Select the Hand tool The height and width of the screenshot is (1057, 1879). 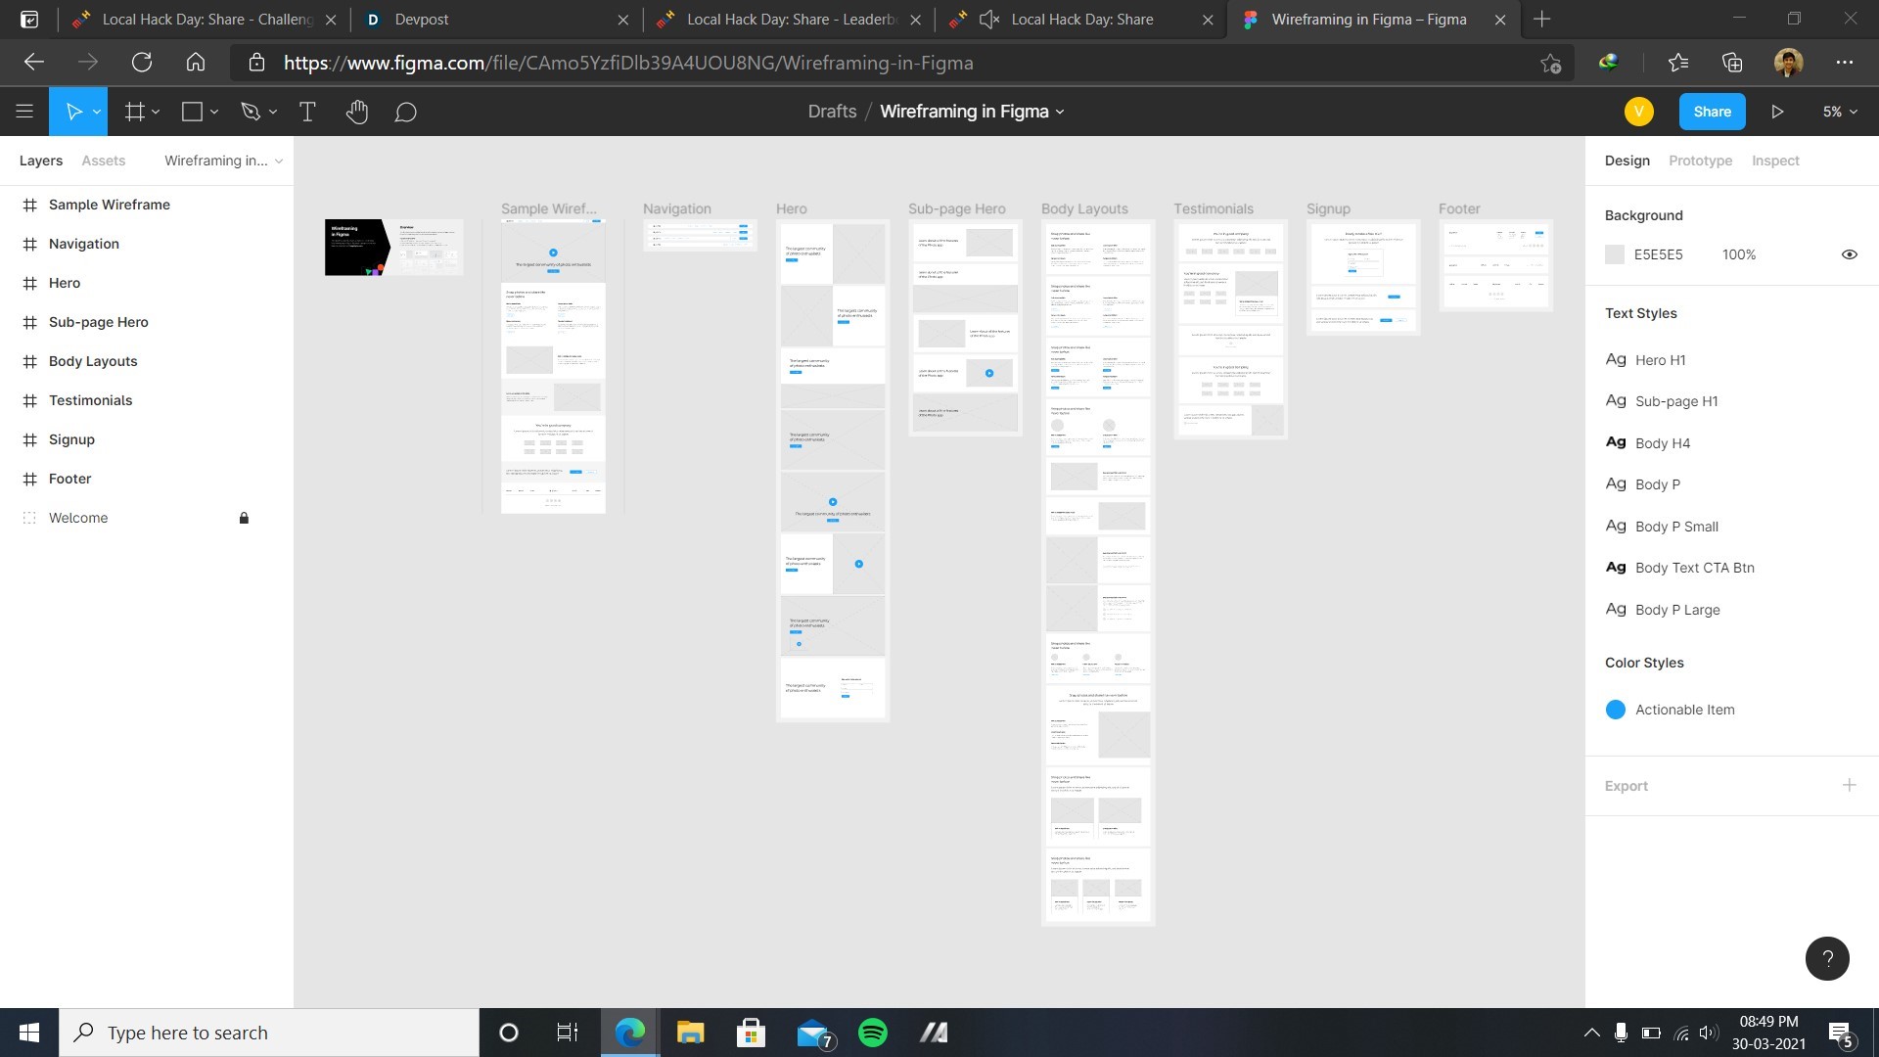[356, 112]
